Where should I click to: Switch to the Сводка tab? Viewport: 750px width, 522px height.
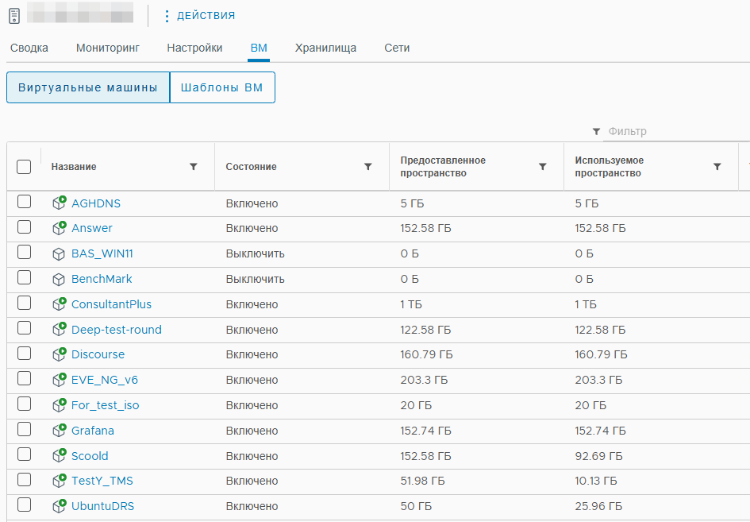point(29,48)
